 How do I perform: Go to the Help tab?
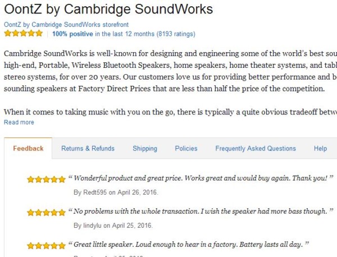point(320,149)
